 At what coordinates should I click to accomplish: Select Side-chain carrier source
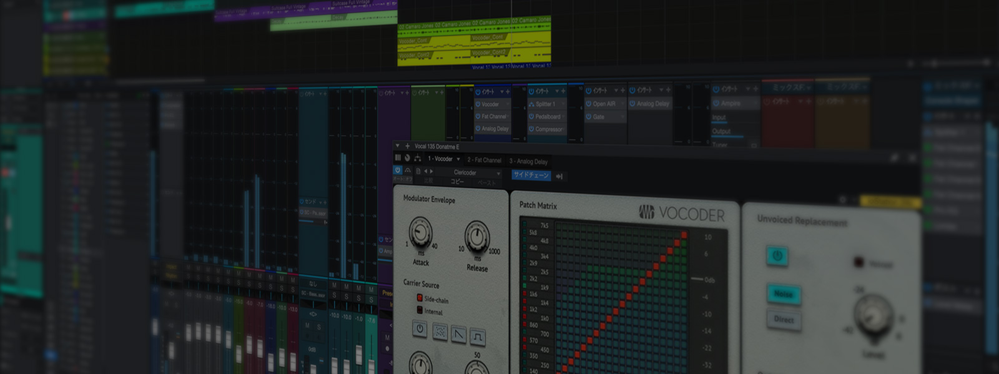(420, 298)
